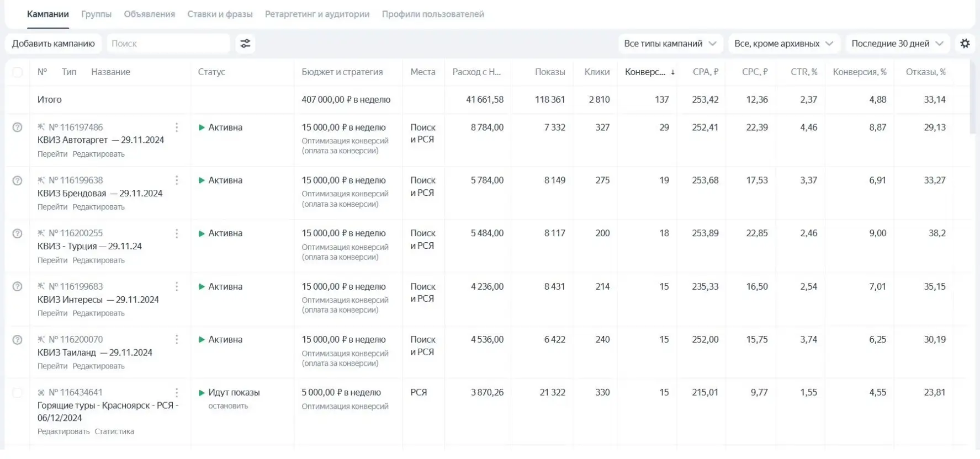The image size is (980, 459).
Task: Switch to the Объявления tab
Action: [x=150, y=14]
